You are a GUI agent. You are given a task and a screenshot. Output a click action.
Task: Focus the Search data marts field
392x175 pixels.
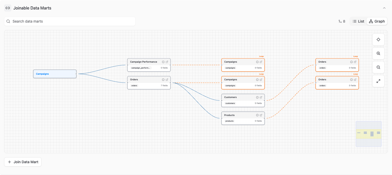(x=70, y=21)
